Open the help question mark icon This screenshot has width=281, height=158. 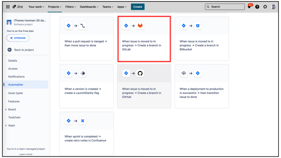click(x=257, y=7)
